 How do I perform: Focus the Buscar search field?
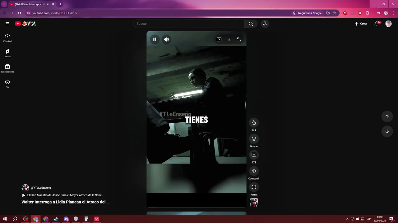point(189,24)
